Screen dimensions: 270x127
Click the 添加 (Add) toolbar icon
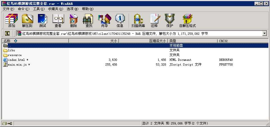click(12, 21)
